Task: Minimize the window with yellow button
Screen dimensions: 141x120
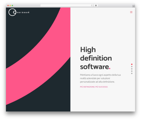Action: 10,5
